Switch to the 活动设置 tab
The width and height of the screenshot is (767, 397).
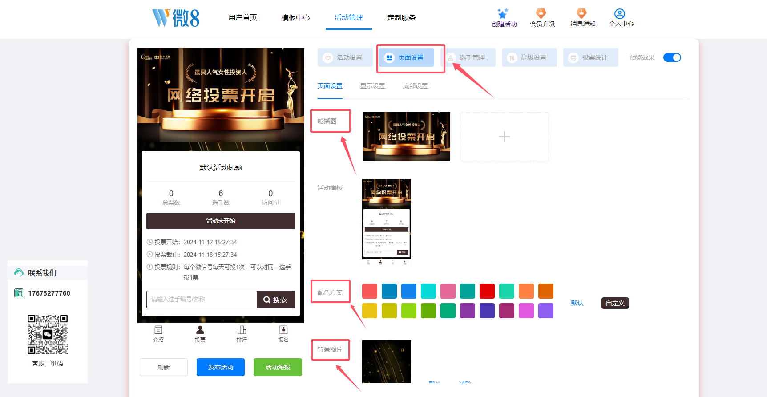345,57
